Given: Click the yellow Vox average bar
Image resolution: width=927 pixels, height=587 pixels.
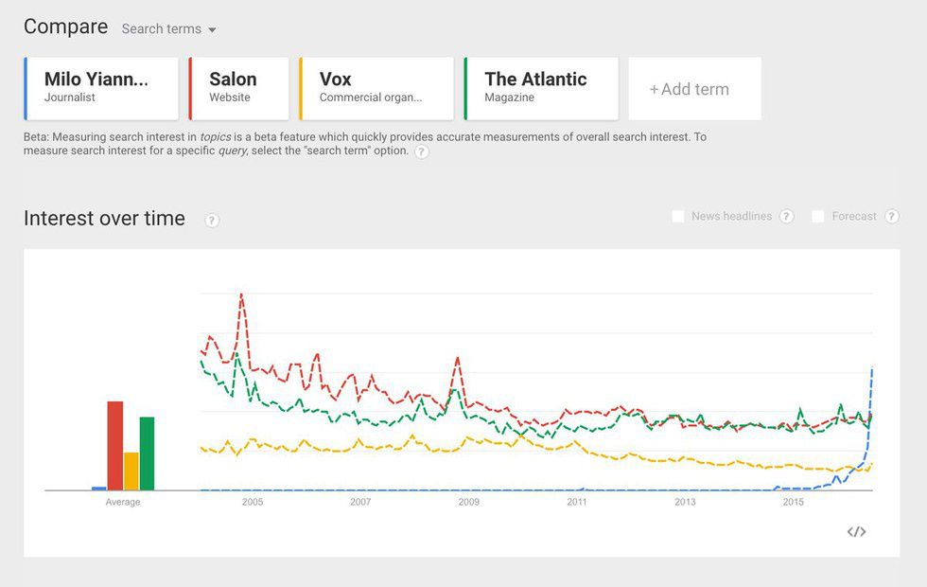Looking at the screenshot, I should (x=131, y=471).
